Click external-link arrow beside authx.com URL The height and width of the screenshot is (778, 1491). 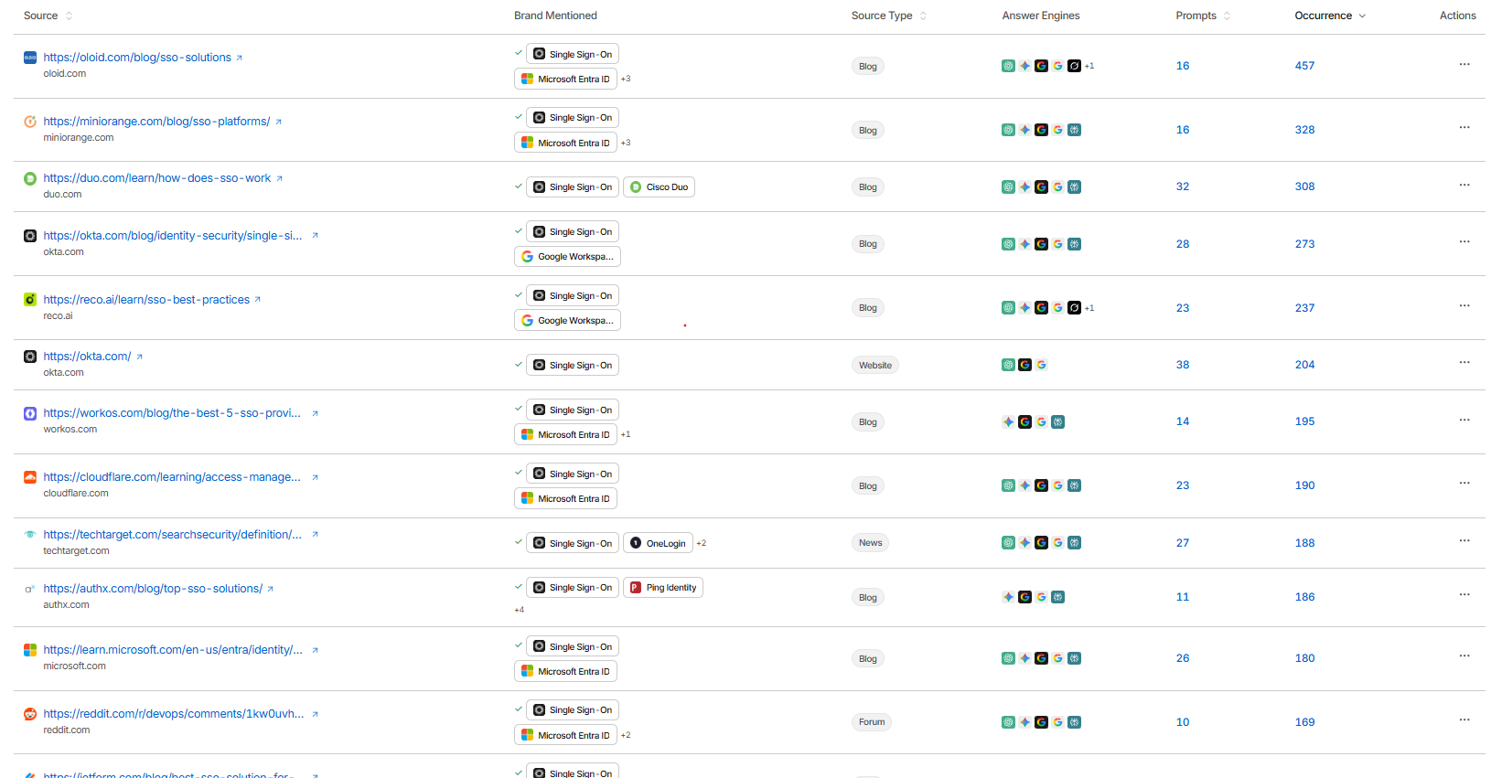pos(271,589)
